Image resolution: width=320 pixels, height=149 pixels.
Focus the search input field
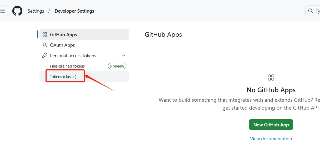click(x=317, y=11)
